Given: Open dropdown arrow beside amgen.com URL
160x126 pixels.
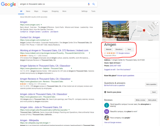Looking at the screenshot, I should click(41, 25).
